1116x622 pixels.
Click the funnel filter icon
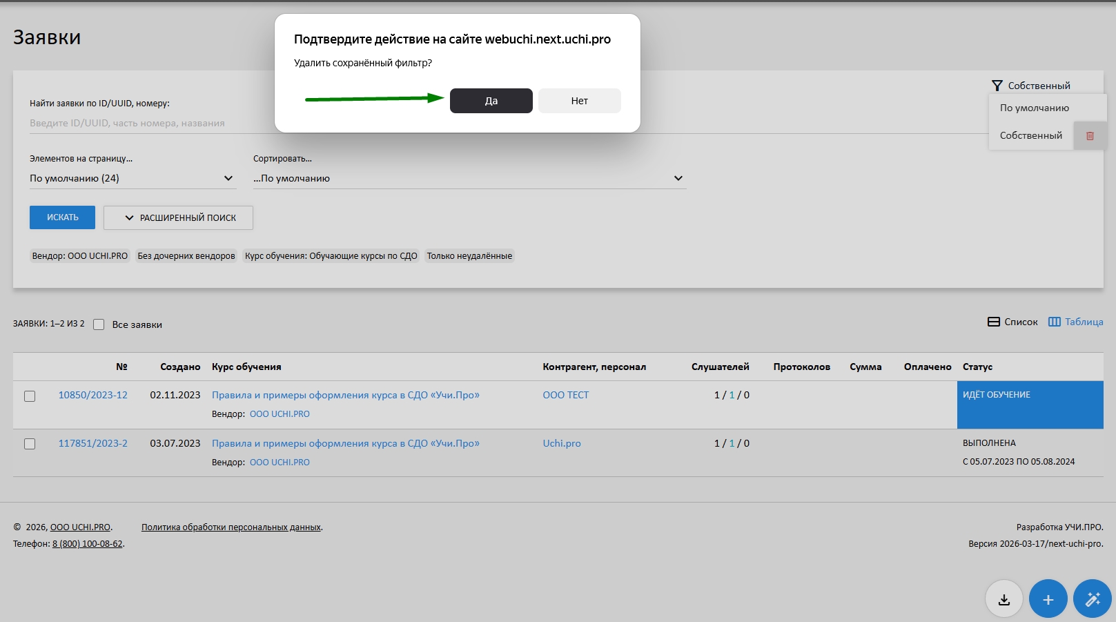[997, 86]
